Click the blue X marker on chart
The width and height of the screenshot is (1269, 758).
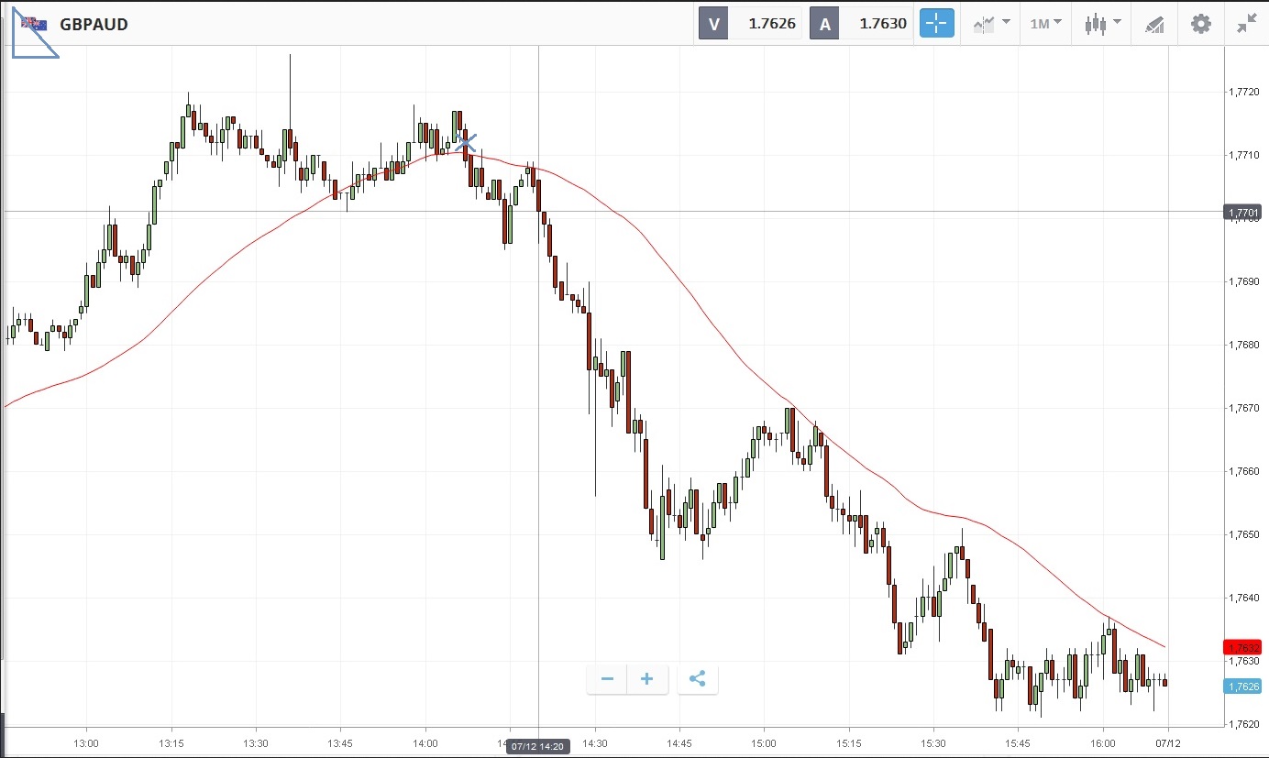(x=466, y=141)
